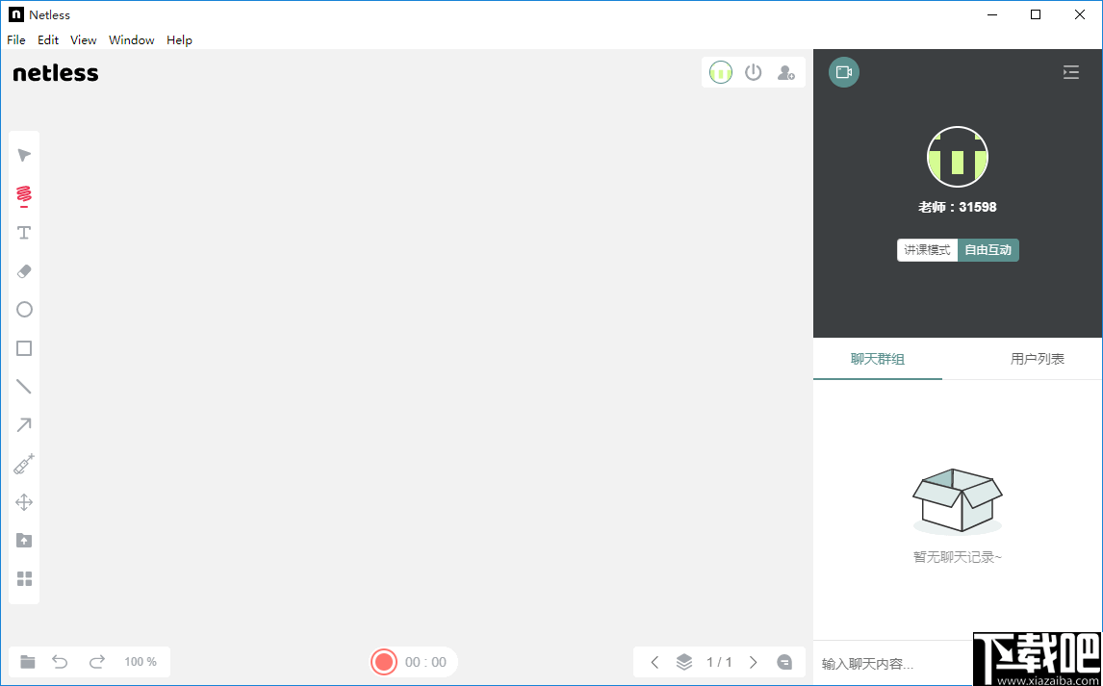Maximize the Netless window

tap(1036, 14)
